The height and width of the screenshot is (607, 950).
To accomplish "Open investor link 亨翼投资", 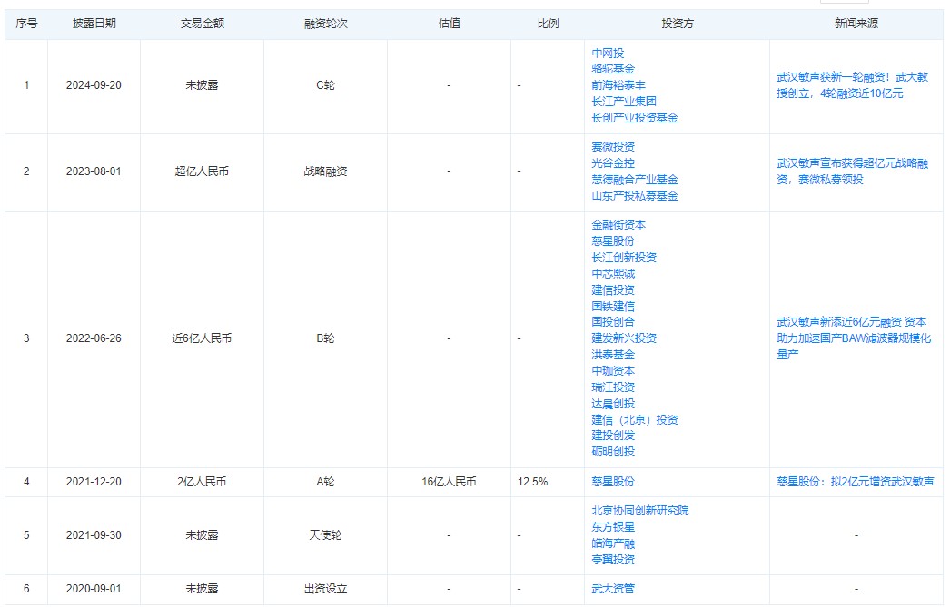I will click(613, 560).
